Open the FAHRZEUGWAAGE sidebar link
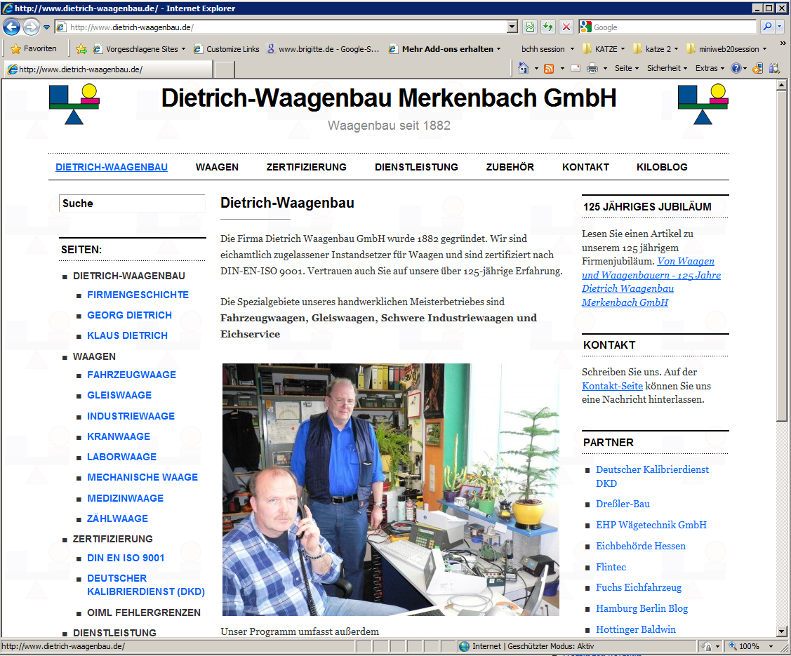 point(131,375)
